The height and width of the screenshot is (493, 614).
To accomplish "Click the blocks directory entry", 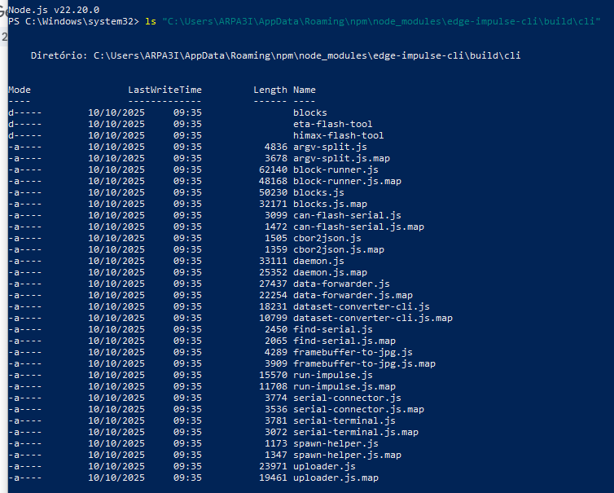I will (x=310, y=112).
